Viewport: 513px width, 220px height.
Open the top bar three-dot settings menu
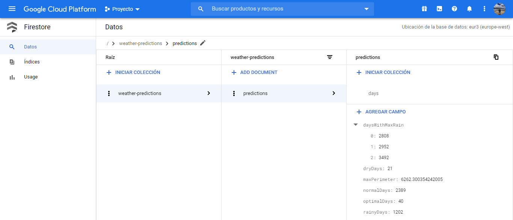(x=484, y=9)
